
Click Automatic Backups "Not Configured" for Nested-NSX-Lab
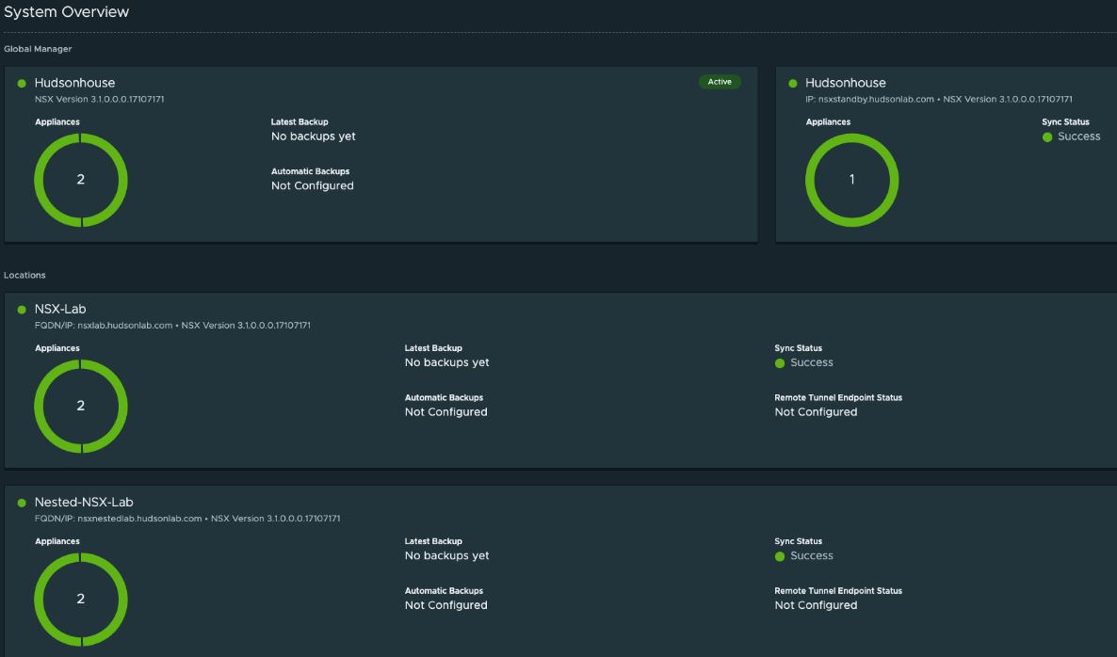coord(445,605)
